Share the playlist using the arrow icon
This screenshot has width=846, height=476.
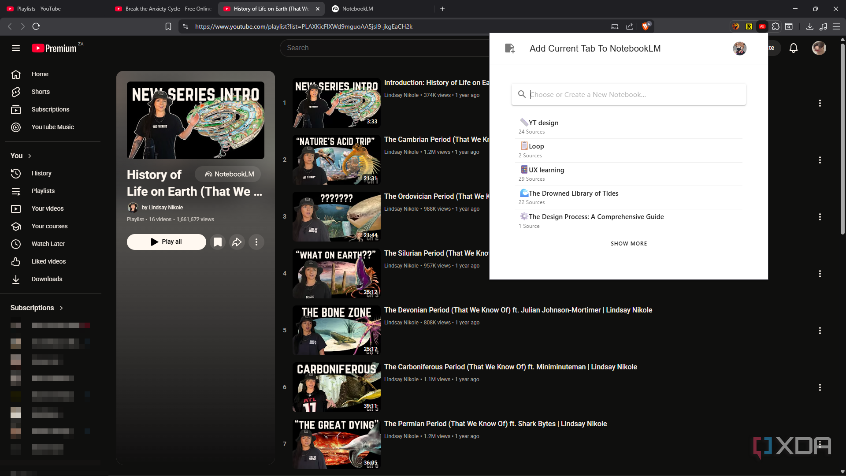tap(237, 242)
